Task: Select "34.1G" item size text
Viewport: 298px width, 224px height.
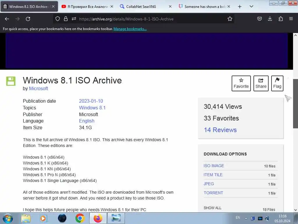Action: [x=85, y=128]
